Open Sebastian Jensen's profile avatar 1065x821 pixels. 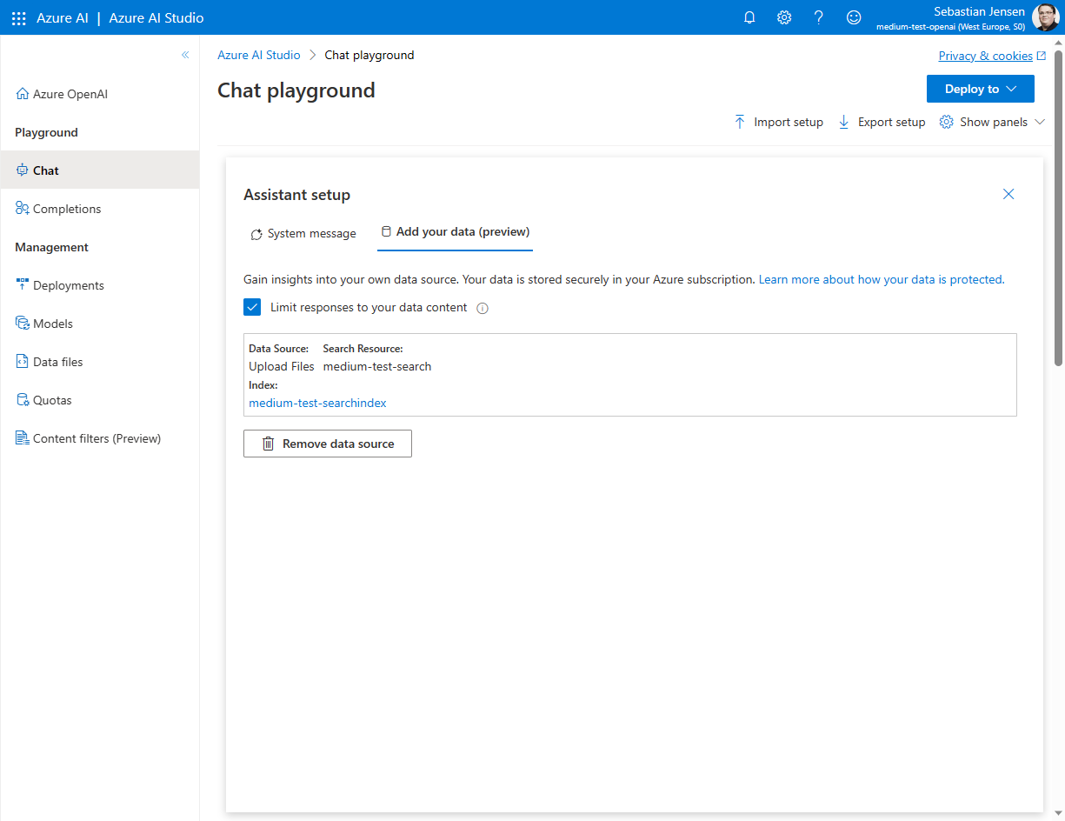point(1045,17)
